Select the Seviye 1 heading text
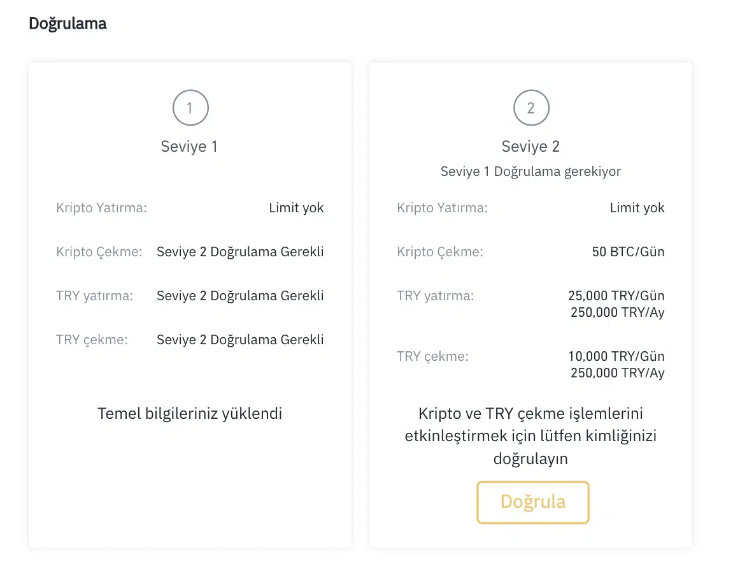The height and width of the screenshot is (575, 754). tap(189, 147)
